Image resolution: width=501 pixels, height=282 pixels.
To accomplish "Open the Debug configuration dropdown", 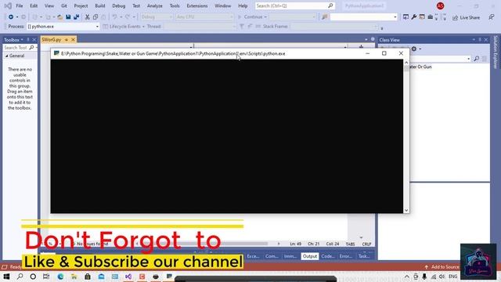I will pyautogui.click(x=157, y=17).
